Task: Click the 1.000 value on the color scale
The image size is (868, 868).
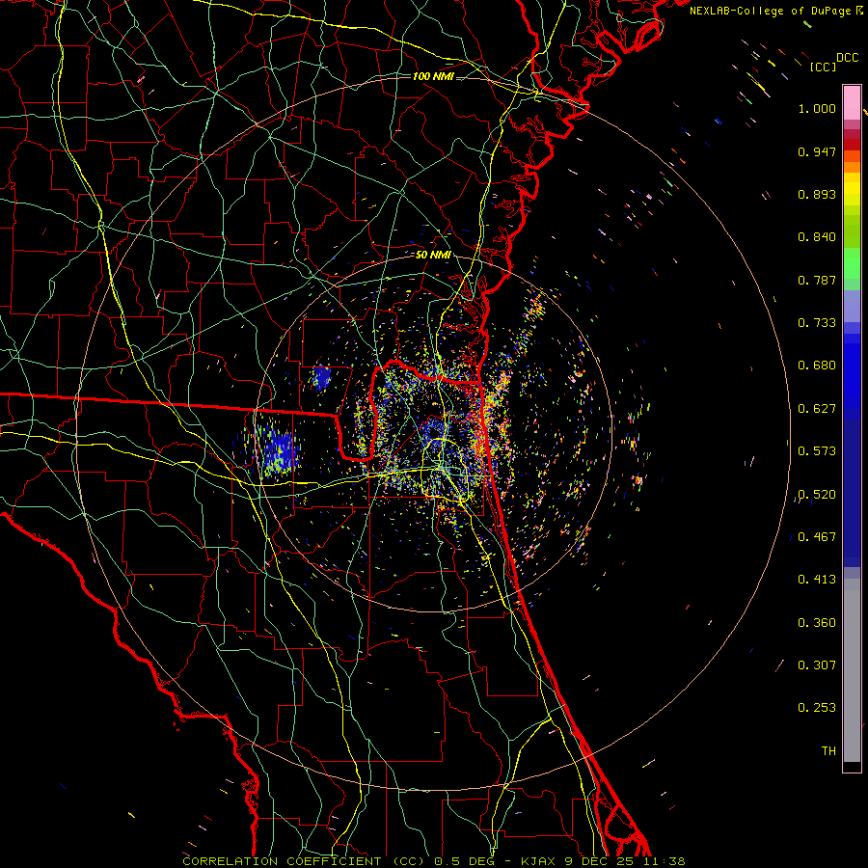Action: (817, 108)
